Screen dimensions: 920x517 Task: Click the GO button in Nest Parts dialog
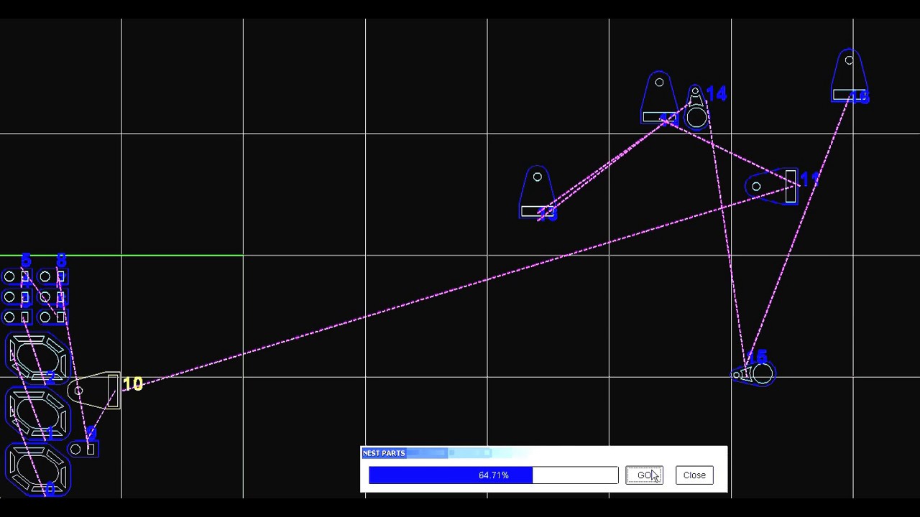coord(644,475)
